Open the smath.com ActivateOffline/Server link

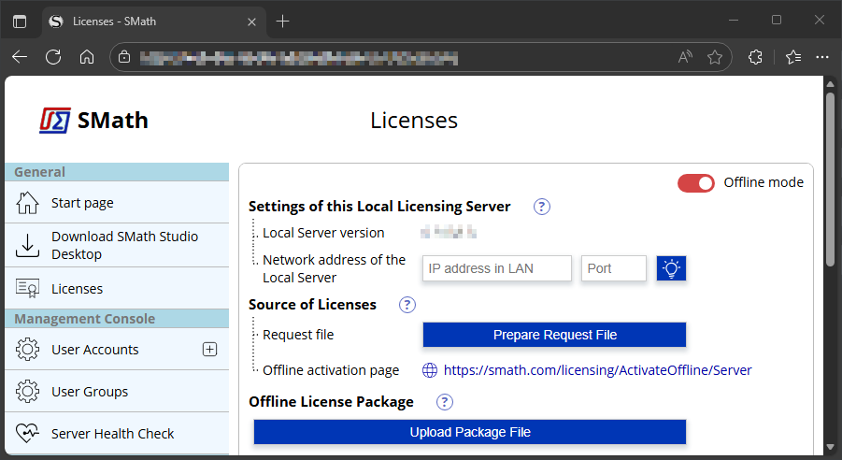597,370
